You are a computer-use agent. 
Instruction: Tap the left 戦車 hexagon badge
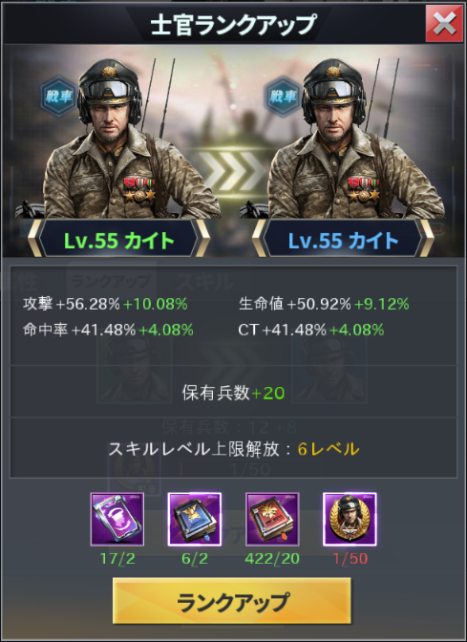pos(59,96)
